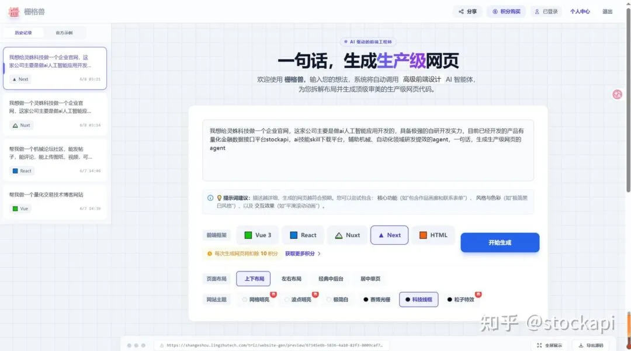
Task: Click the user icon in 已登录
Action: click(537, 12)
